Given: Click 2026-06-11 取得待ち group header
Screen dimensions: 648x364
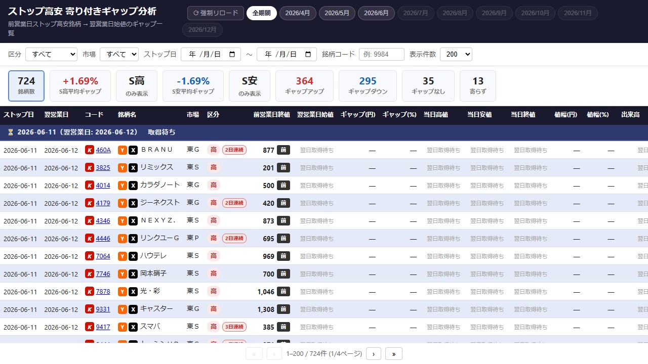Looking at the screenshot, I should 324,132.
